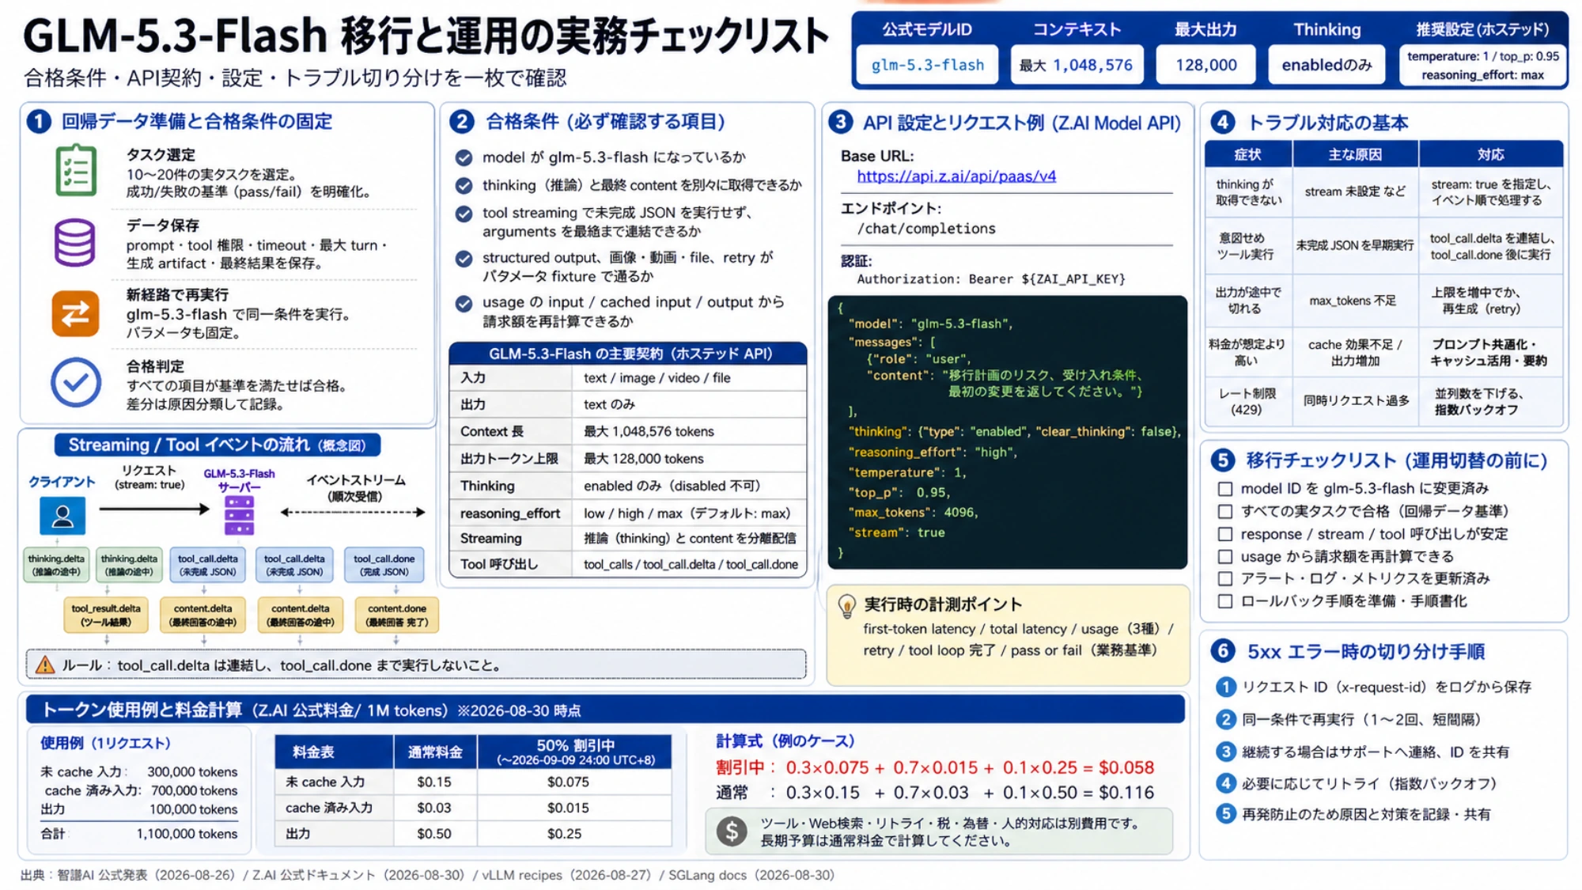Check the 'usage から請求額を再計算できる' box

tap(1225, 557)
